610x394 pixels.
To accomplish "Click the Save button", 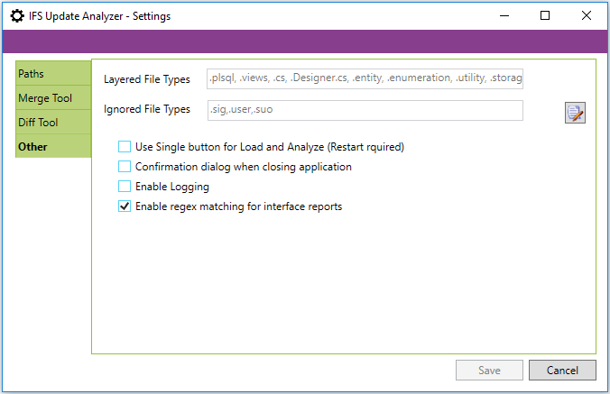I will point(489,370).
